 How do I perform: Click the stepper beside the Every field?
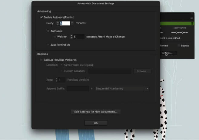(x=58, y=23)
